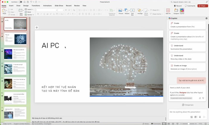The image size is (209, 125).
Task: Click the thumbs up feedback icon
Action: click(200, 98)
